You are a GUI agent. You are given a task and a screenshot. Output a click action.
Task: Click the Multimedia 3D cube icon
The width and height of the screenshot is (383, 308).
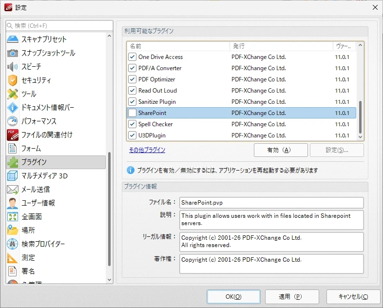13,176
